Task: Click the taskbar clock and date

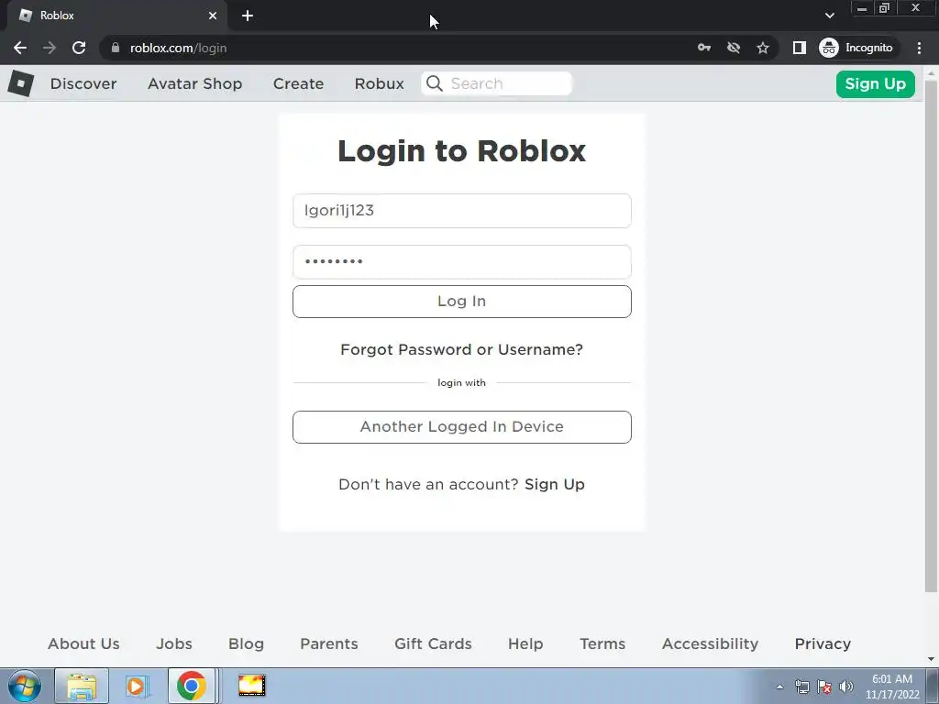Action: (x=892, y=687)
